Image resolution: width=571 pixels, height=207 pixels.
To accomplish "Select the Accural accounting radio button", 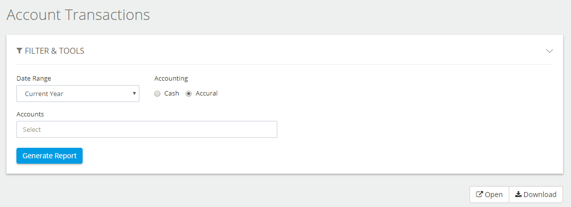I will 189,94.
